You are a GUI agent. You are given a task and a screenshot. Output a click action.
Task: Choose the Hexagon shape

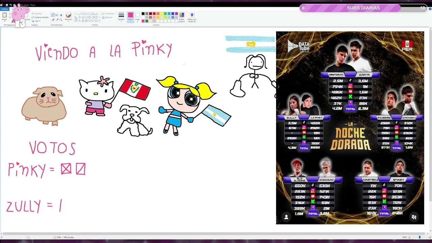[x=86, y=18]
